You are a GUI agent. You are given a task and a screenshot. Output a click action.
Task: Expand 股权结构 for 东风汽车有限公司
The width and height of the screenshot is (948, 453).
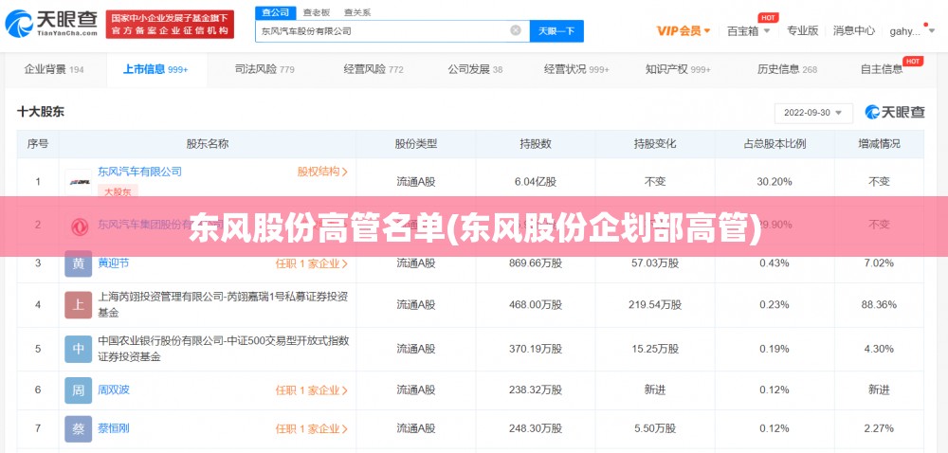point(322,172)
